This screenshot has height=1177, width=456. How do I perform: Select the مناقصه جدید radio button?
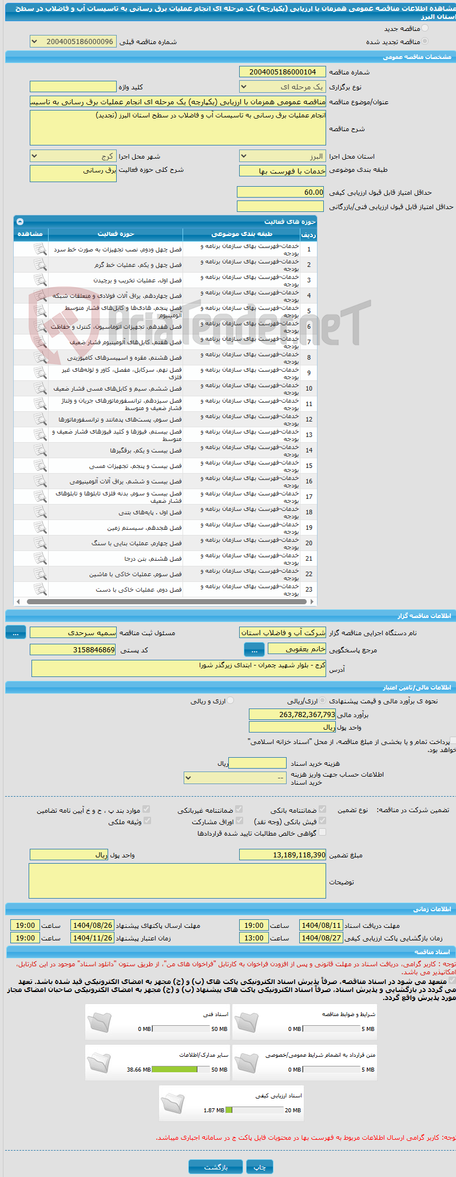pos(425,28)
